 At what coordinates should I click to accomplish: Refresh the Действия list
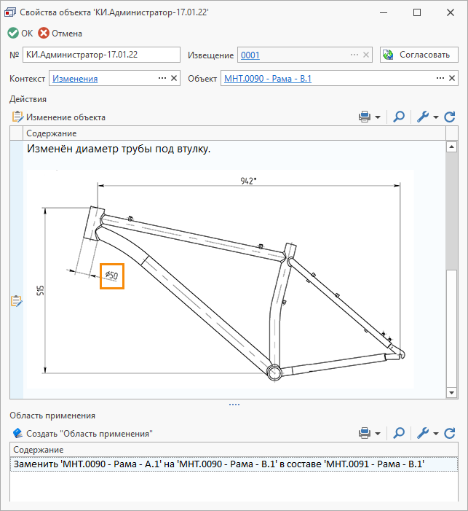[450, 117]
